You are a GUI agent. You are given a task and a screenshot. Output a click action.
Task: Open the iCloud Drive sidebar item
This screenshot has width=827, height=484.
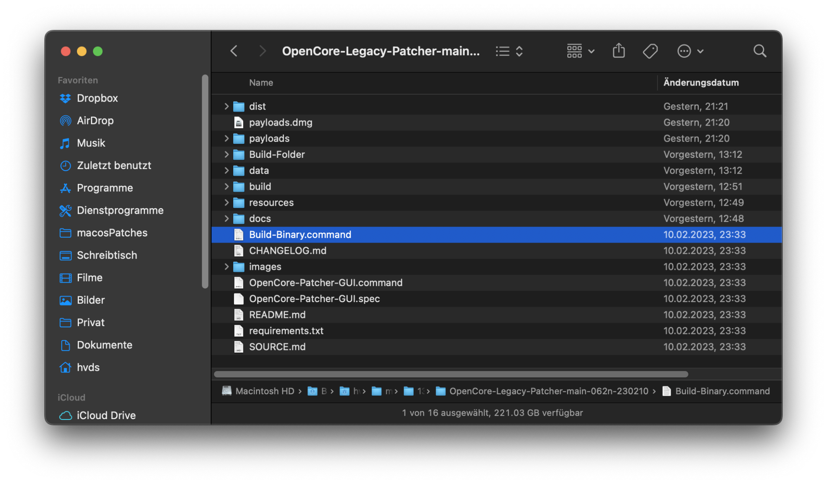106,415
